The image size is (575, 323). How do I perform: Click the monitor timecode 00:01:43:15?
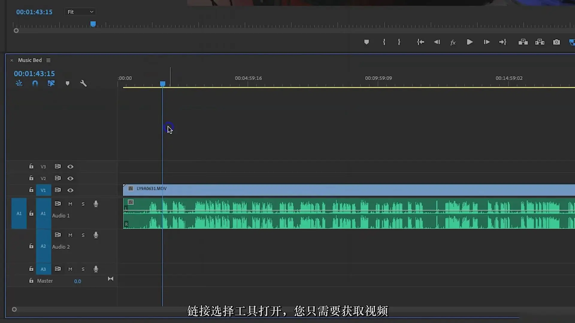coord(34,12)
